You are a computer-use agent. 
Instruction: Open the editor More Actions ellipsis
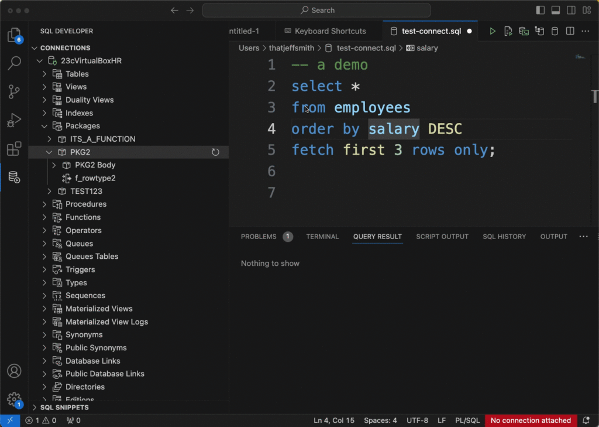pyautogui.click(x=585, y=32)
